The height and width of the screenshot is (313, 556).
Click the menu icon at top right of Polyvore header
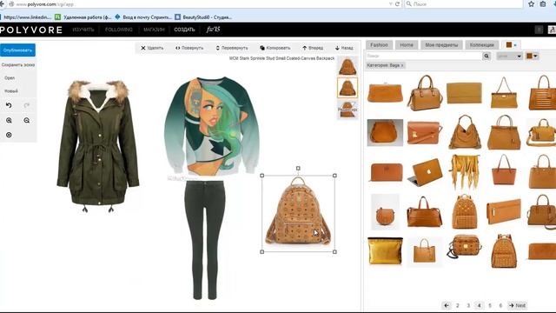pos(539,30)
